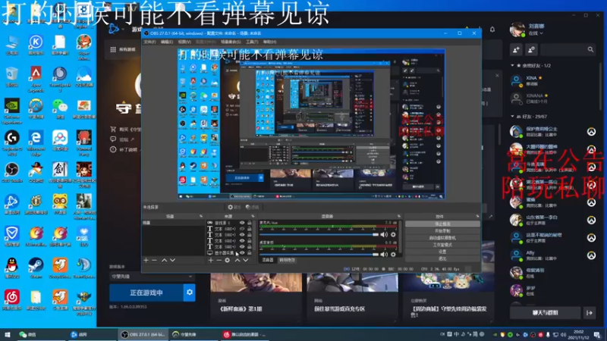The image size is (607, 341).
Task: Hide the game capture source eye icon
Action: click(242, 223)
